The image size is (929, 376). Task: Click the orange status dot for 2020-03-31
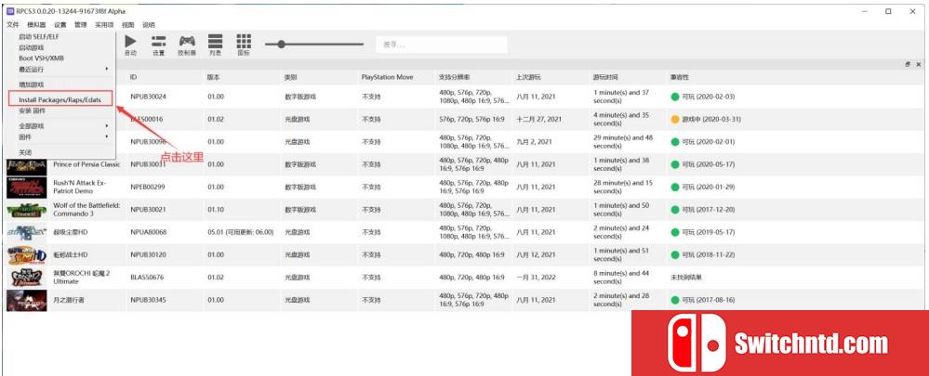[x=675, y=119]
